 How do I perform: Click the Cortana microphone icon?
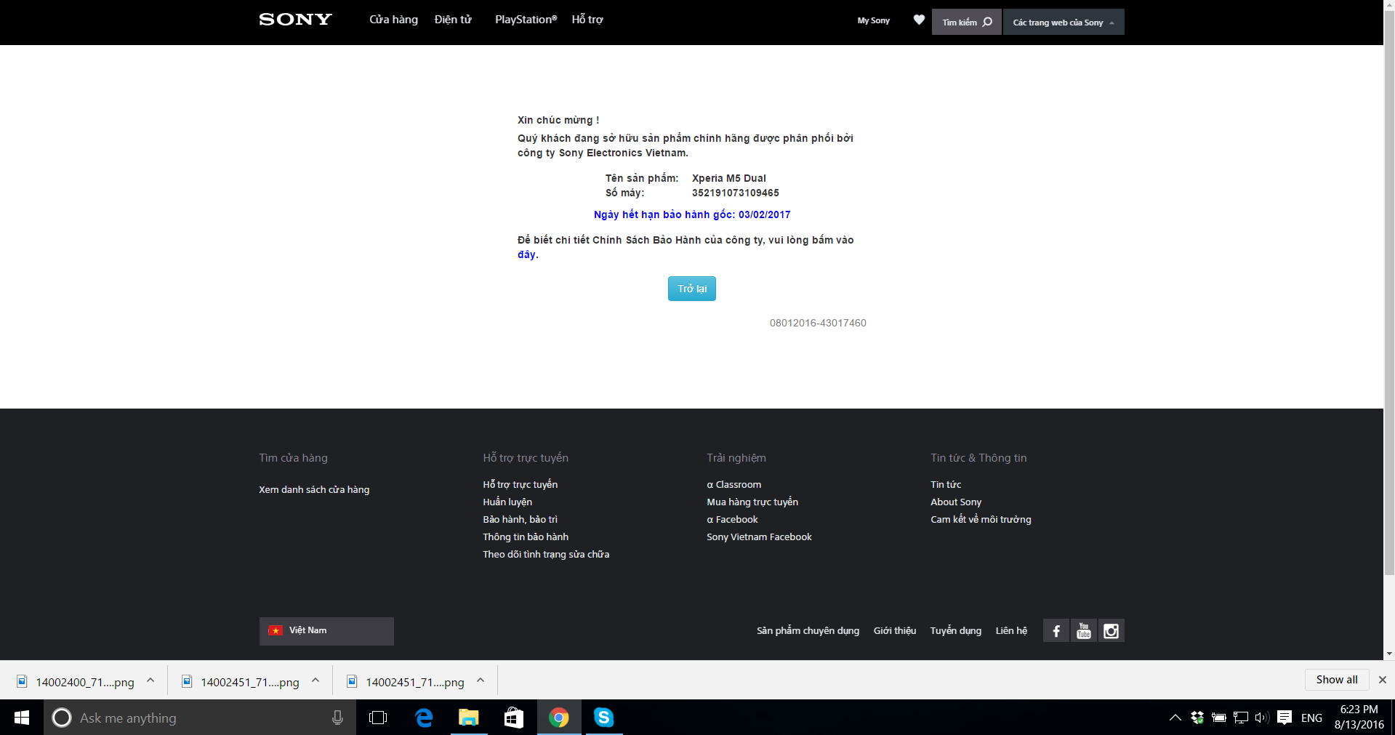[x=337, y=718]
